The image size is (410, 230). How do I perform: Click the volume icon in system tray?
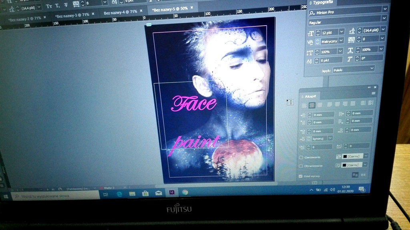(332, 190)
